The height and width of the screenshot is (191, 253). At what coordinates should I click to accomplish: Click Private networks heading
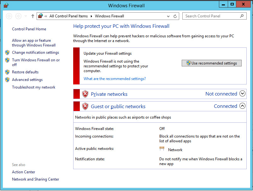pyautogui.click(x=109, y=94)
